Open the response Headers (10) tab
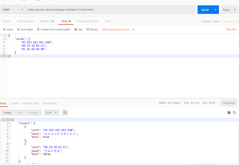Screen dimensions: 239x165 pyautogui.click(x=31, y=103)
